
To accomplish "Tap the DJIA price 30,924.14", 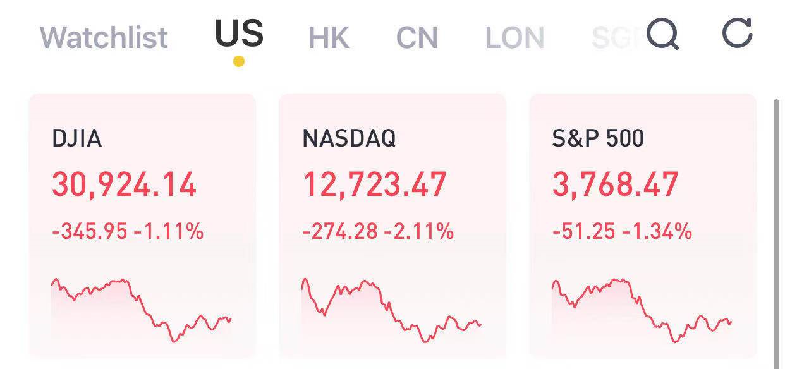I will [x=124, y=185].
